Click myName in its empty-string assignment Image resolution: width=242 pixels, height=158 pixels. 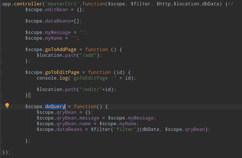pos(54,38)
